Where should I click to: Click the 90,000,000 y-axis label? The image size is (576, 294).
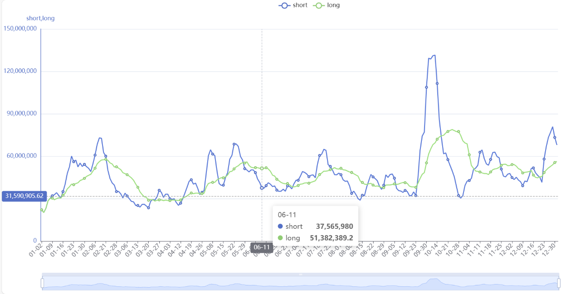coord(21,114)
